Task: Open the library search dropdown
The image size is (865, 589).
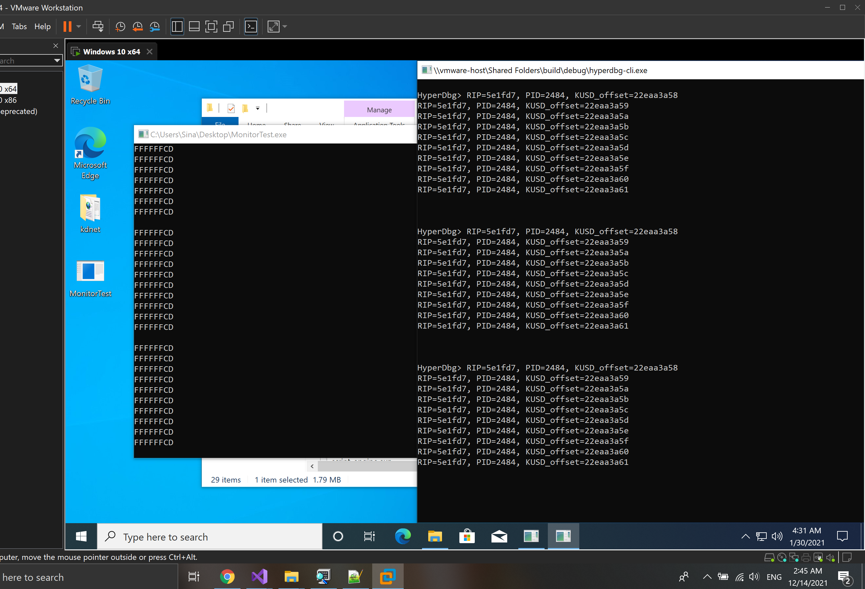Action: click(x=57, y=61)
